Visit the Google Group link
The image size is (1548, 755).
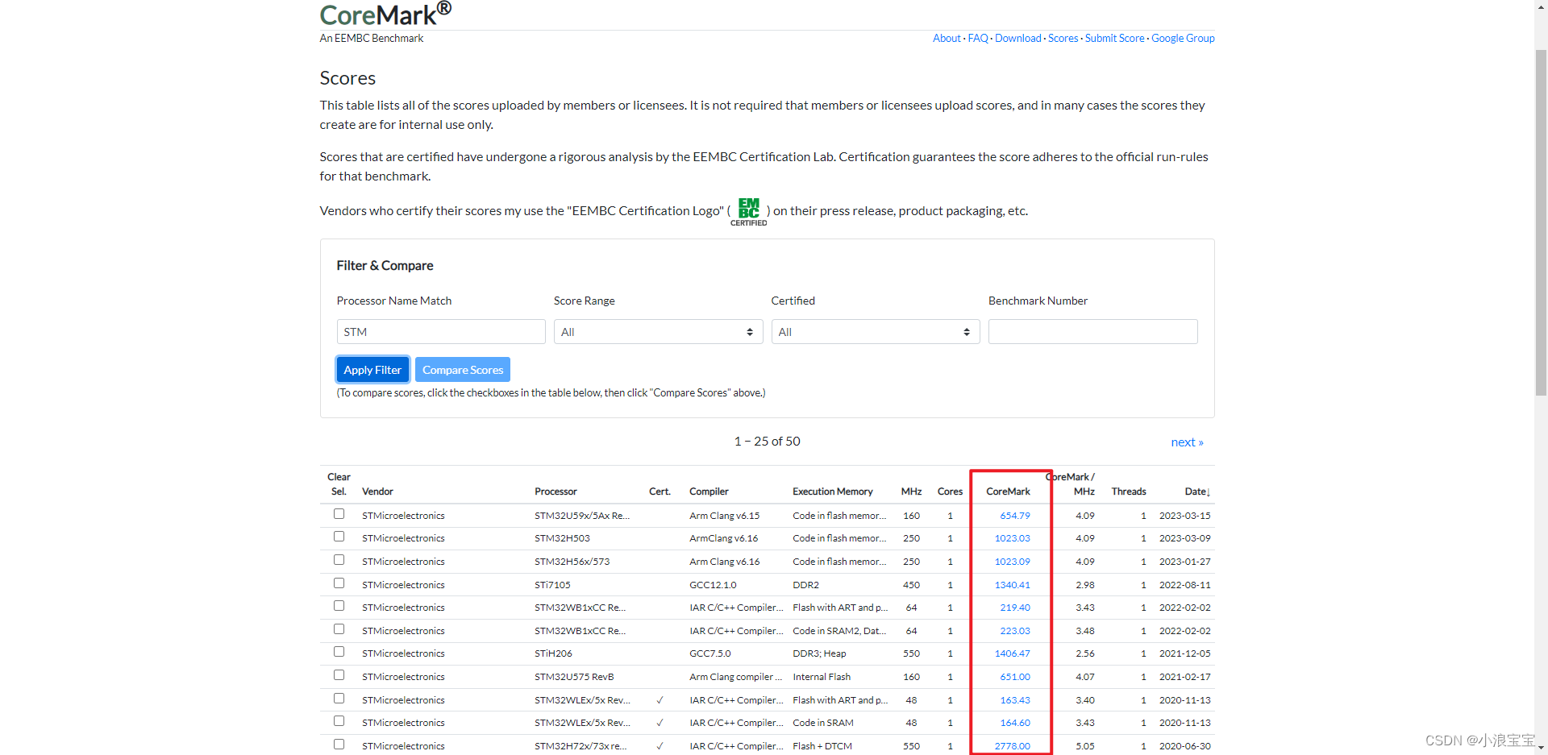pos(1183,39)
